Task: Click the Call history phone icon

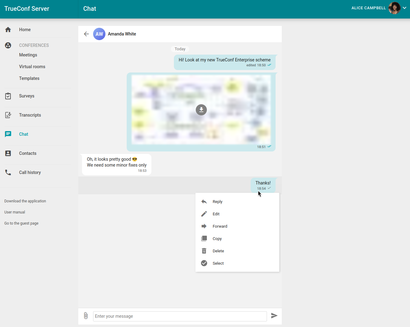Action: coord(8,172)
